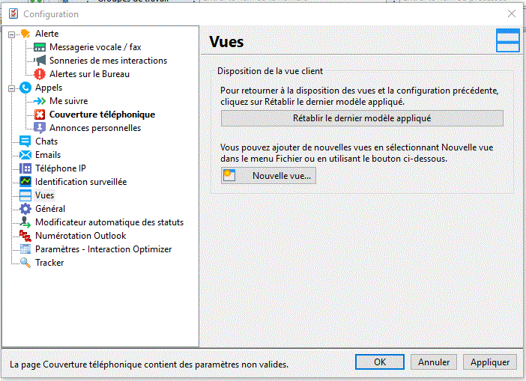526x381 pixels.
Task: Select Identification surveillée in the tree
Action: 81,182
